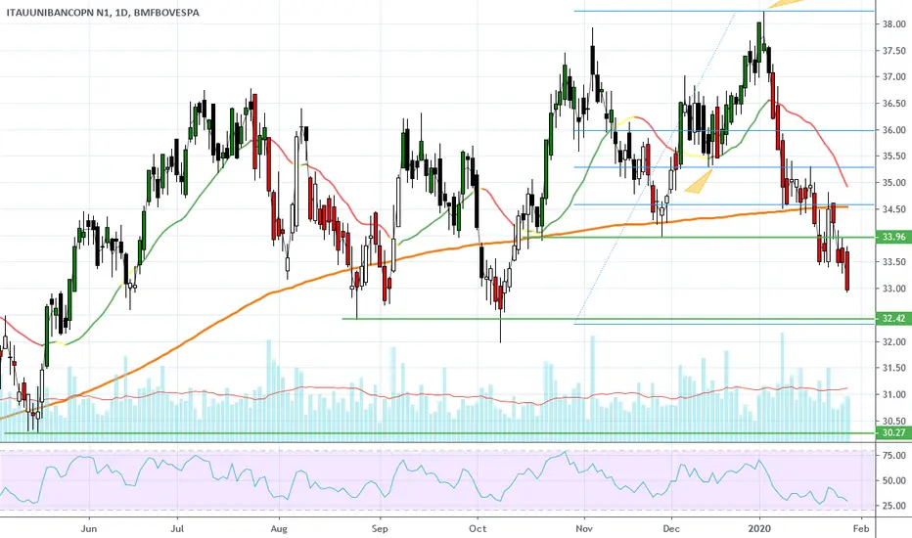Viewport: 912px width, 538px height.
Task: Click the 30.50 price axis value
Action: [893, 421]
